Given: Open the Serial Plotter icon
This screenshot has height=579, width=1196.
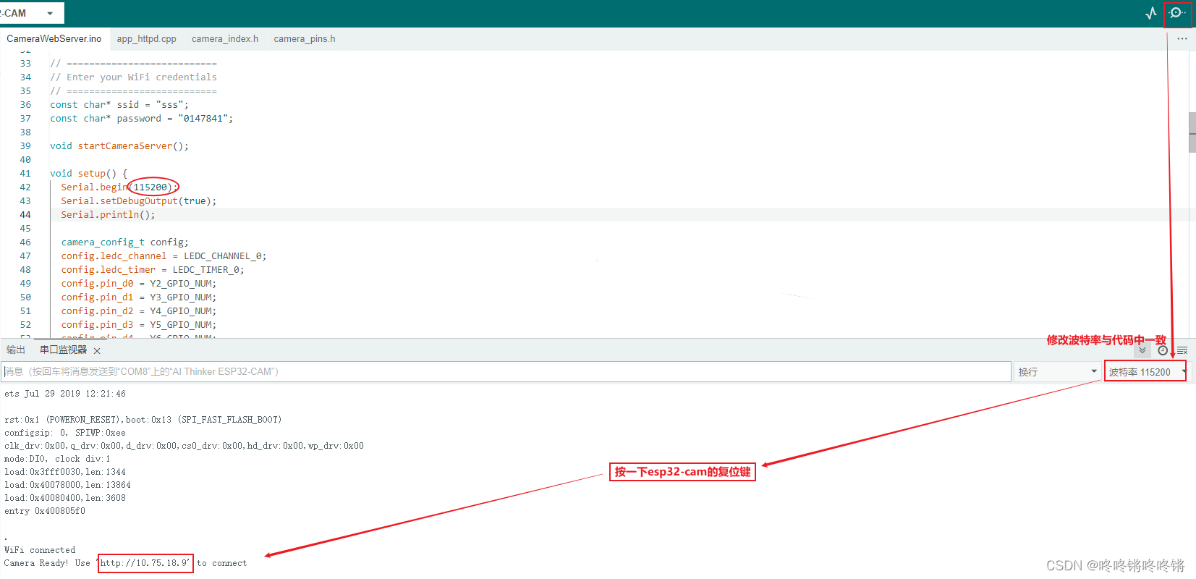Looking at the screenshot, I should (x=1151, y=13).
